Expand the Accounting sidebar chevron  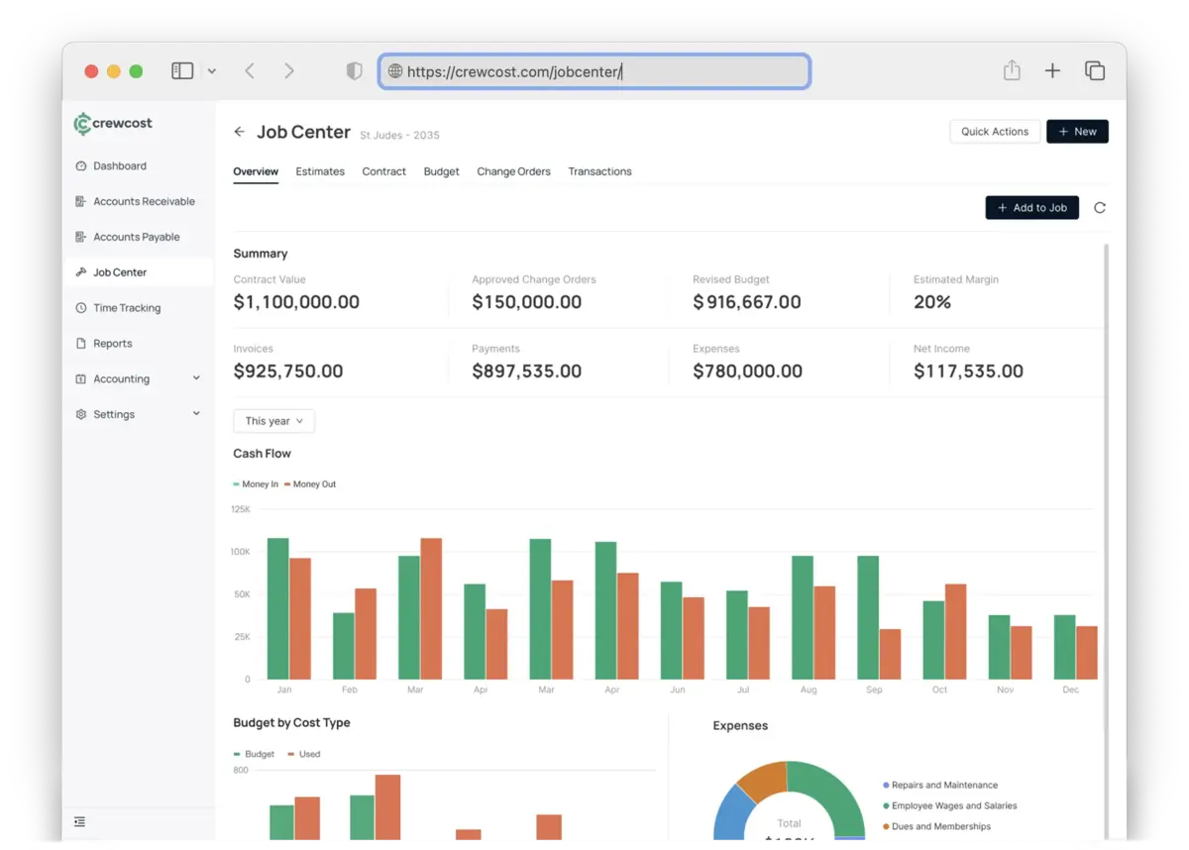(x=196, y=378)
